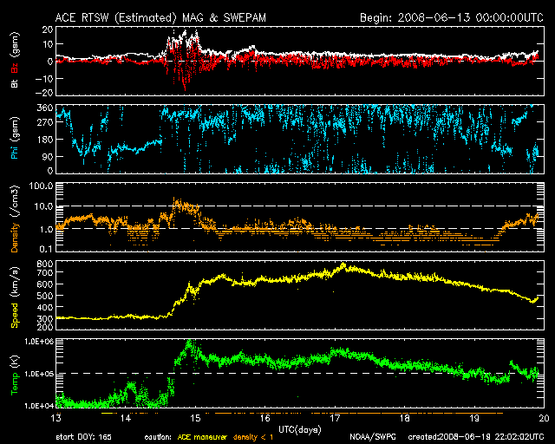
Task: Click the '600' tick on the Speed axis
Action: click(45, 284)
